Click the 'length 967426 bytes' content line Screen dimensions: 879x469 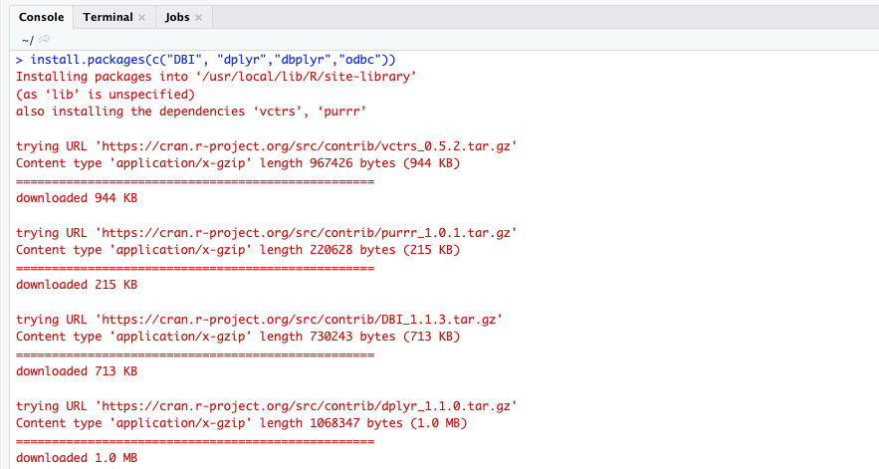[x=238, y=163]
